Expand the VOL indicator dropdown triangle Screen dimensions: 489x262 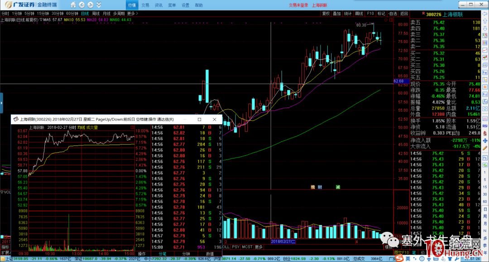(x=2, y=192)
